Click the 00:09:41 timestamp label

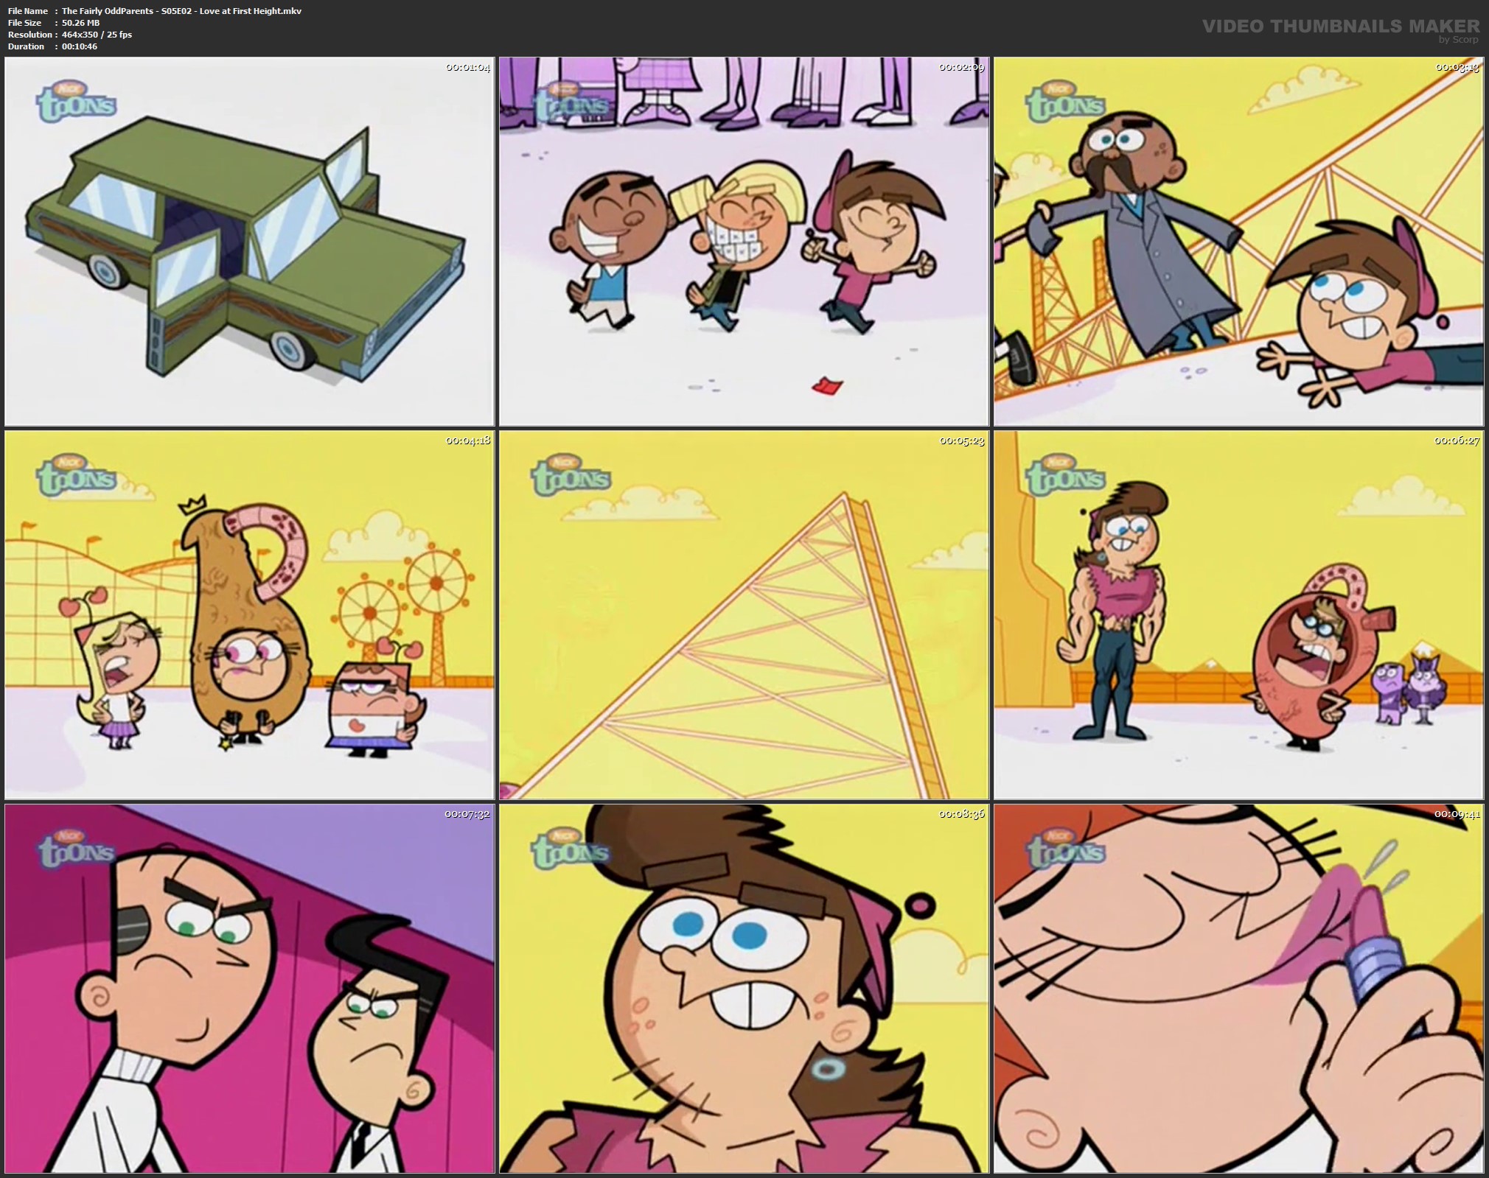(x=1457, y=815)
